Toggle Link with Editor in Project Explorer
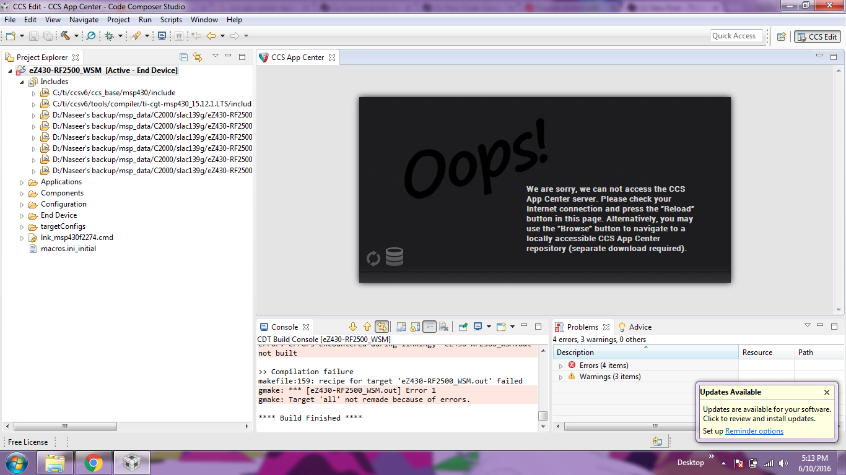Screen dimensions: 846x475 [x=198, y=57]
